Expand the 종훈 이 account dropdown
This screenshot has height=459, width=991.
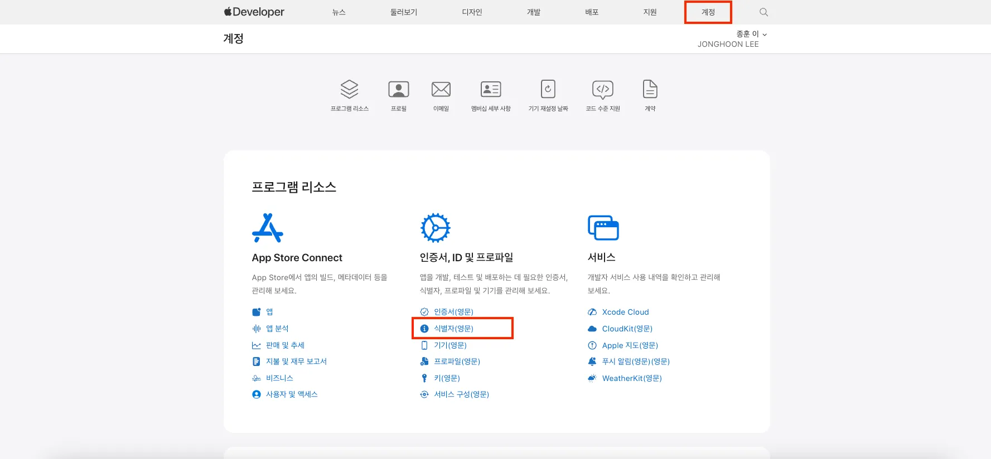click(x=751, y=34)
